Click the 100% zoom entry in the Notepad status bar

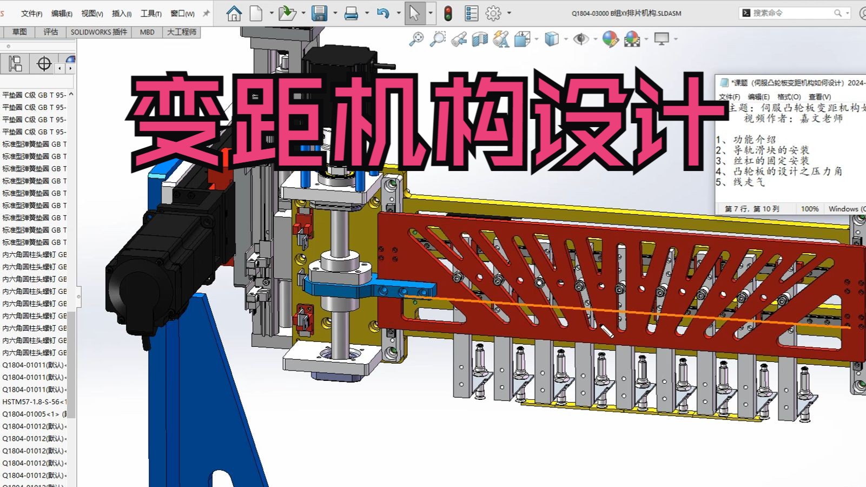click(810, 209)
